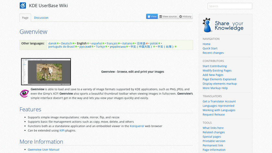272x153 pixels.
Task: Open Working with Languages link
Action: pyautogui.click(x=219, y=110)
